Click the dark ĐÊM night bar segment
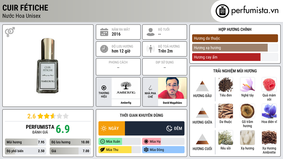Image resolution: width=283 pixels, height=159 pixels. (155, 128)
